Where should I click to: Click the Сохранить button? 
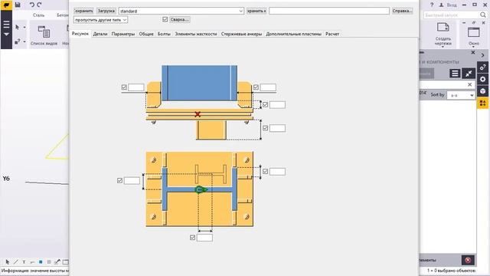click(83, 11)
